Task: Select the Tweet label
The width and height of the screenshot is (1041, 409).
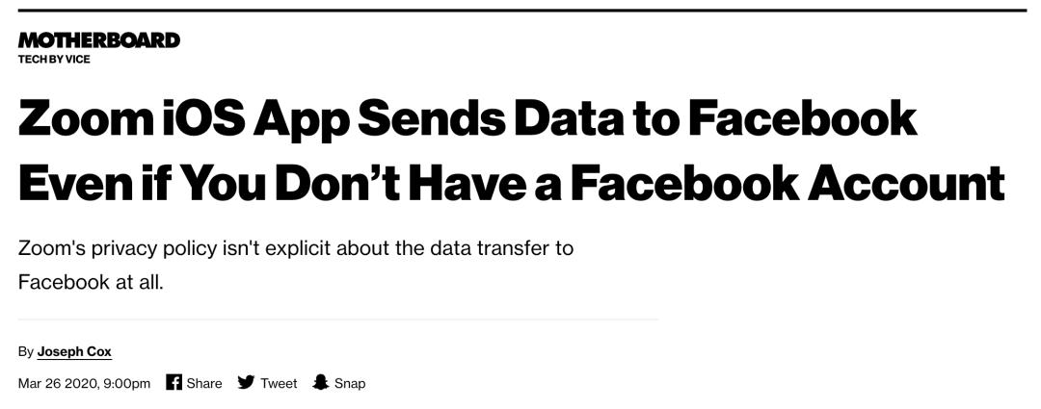Action: (x=279, y=383)
